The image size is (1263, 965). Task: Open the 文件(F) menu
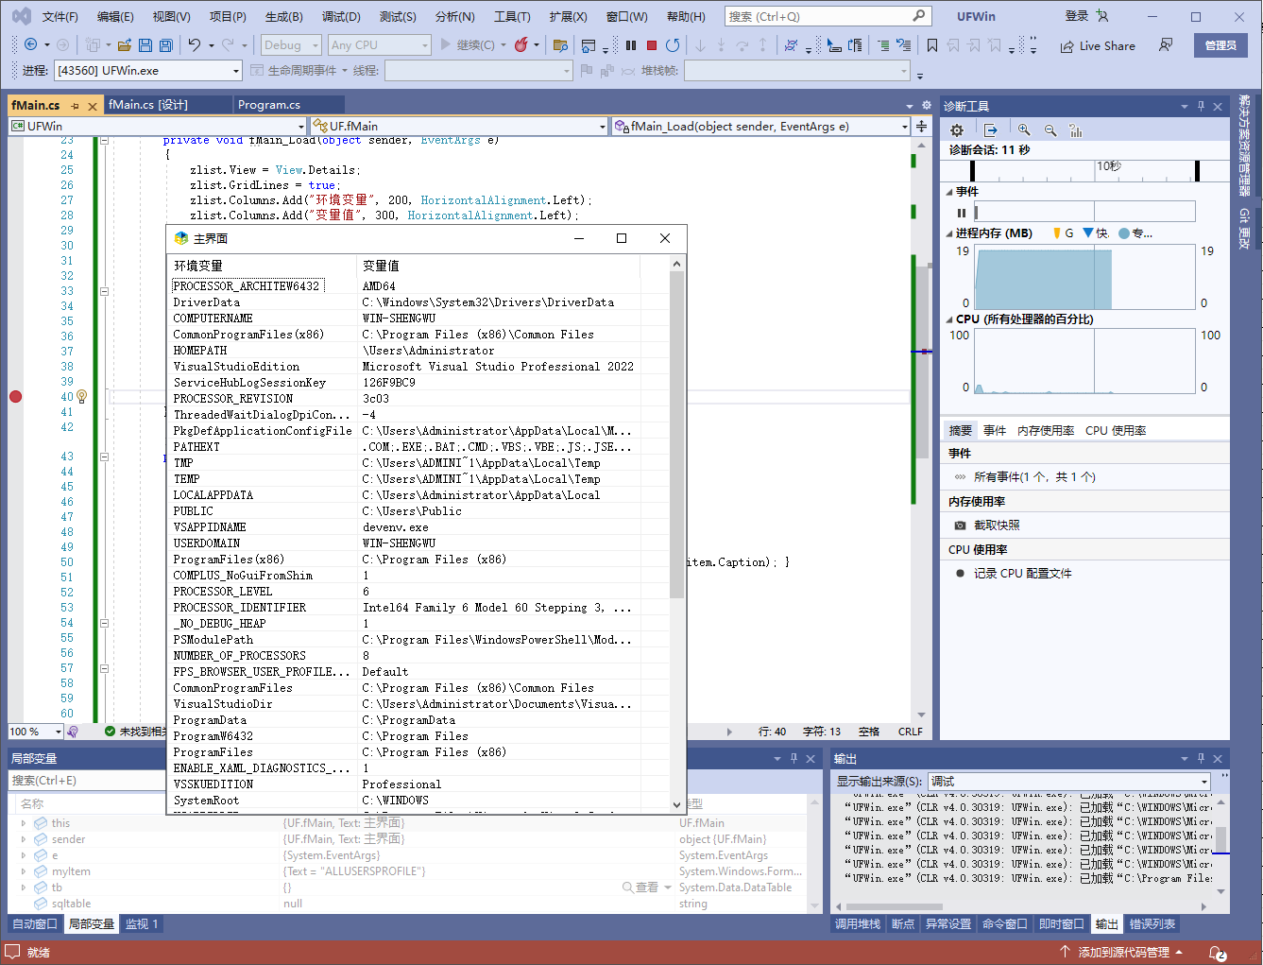pyautogui.click(x=60, y=16)
